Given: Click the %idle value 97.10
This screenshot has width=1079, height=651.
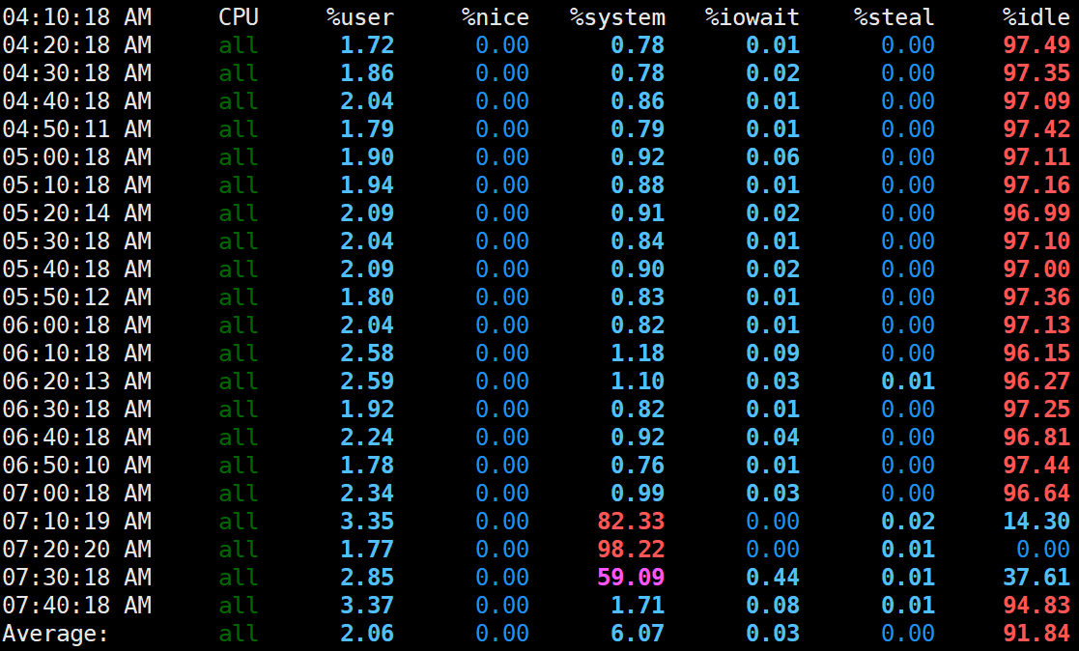Looking at the screenshot, I should pyautogui.click(x=1036, y=241).
